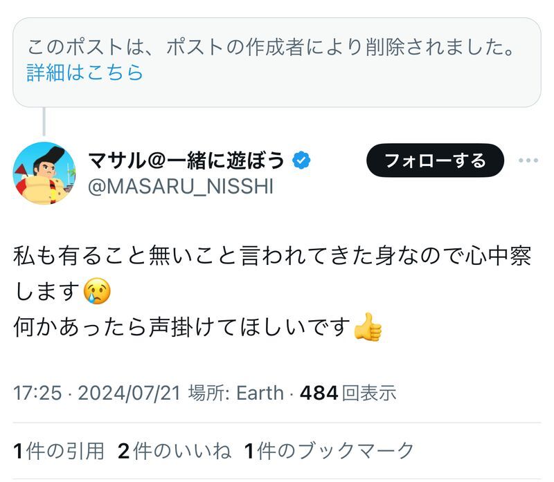Click the 17:25 · 2024/07/21 timestamp
This screenshot has width=554, height=482.
(x=97, y=393)
